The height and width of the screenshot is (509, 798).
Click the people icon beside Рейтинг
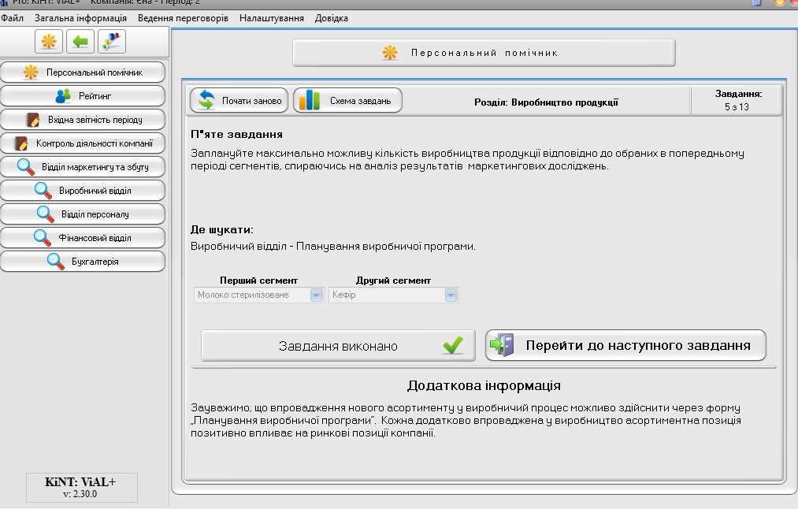point(63,95)
